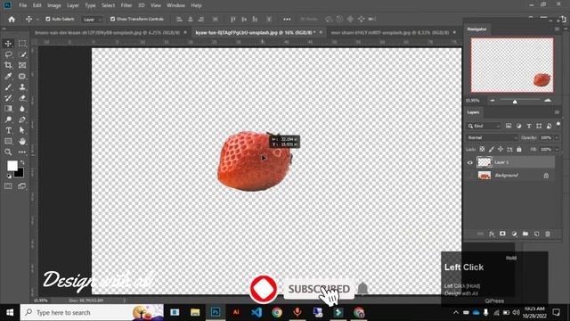Create a new group folder icon
This screenshot has width=570, height=321.
(525, 234)
